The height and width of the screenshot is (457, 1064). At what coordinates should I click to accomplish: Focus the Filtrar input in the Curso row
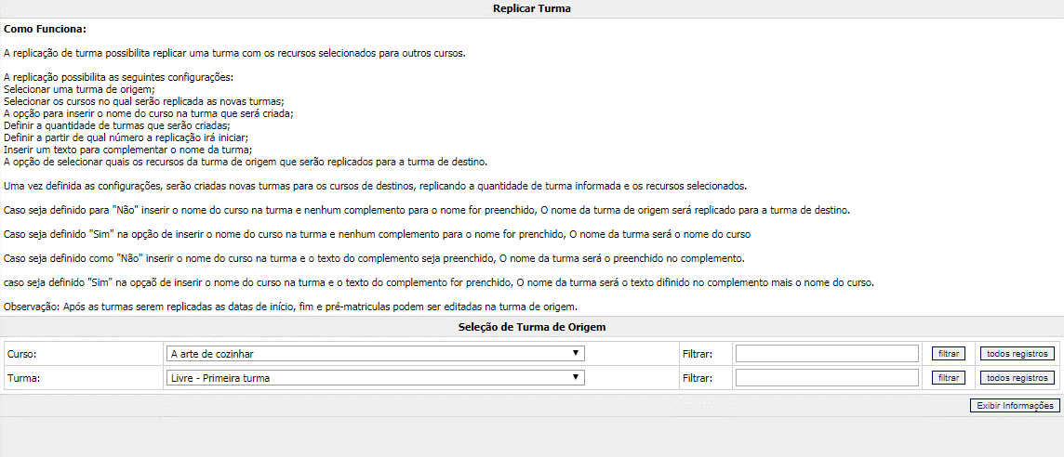click(x=827, y=354)
